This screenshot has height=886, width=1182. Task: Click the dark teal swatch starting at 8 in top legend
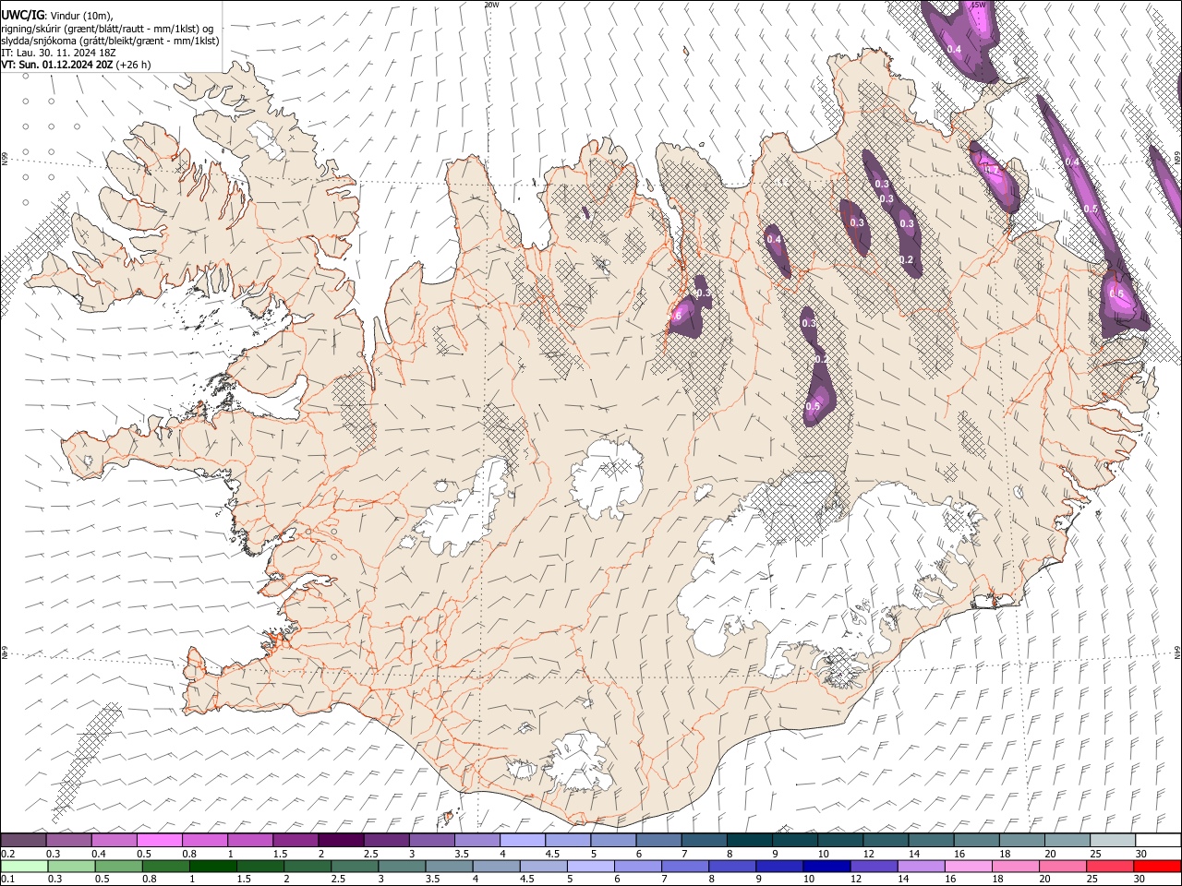tap(750, 840)
